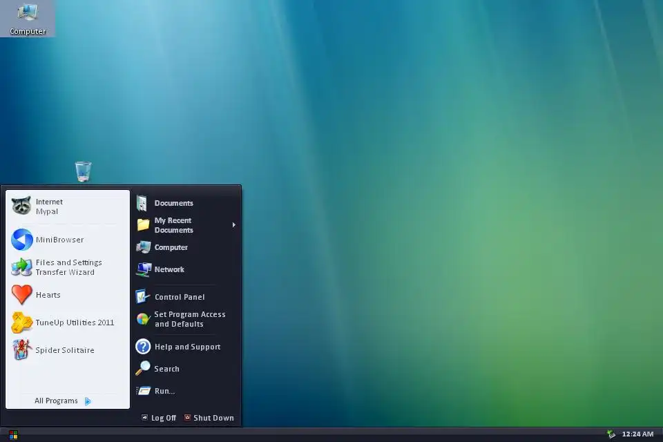Choose the Search label
Image resolution: width=663 pixels, height=442 pixels.
pos(166,369)
